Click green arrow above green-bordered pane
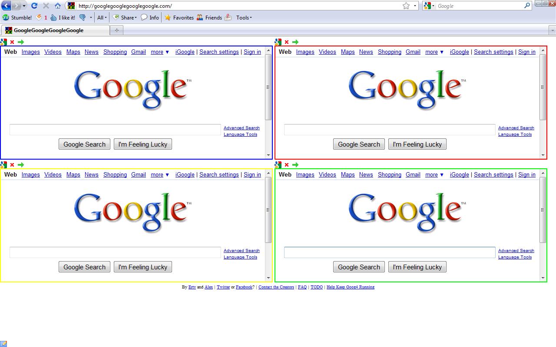Viewport: 556px width, 347px height. (x=295, y=165)
